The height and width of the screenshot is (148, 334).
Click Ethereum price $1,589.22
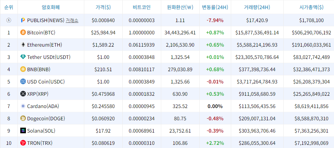(103, 45)
